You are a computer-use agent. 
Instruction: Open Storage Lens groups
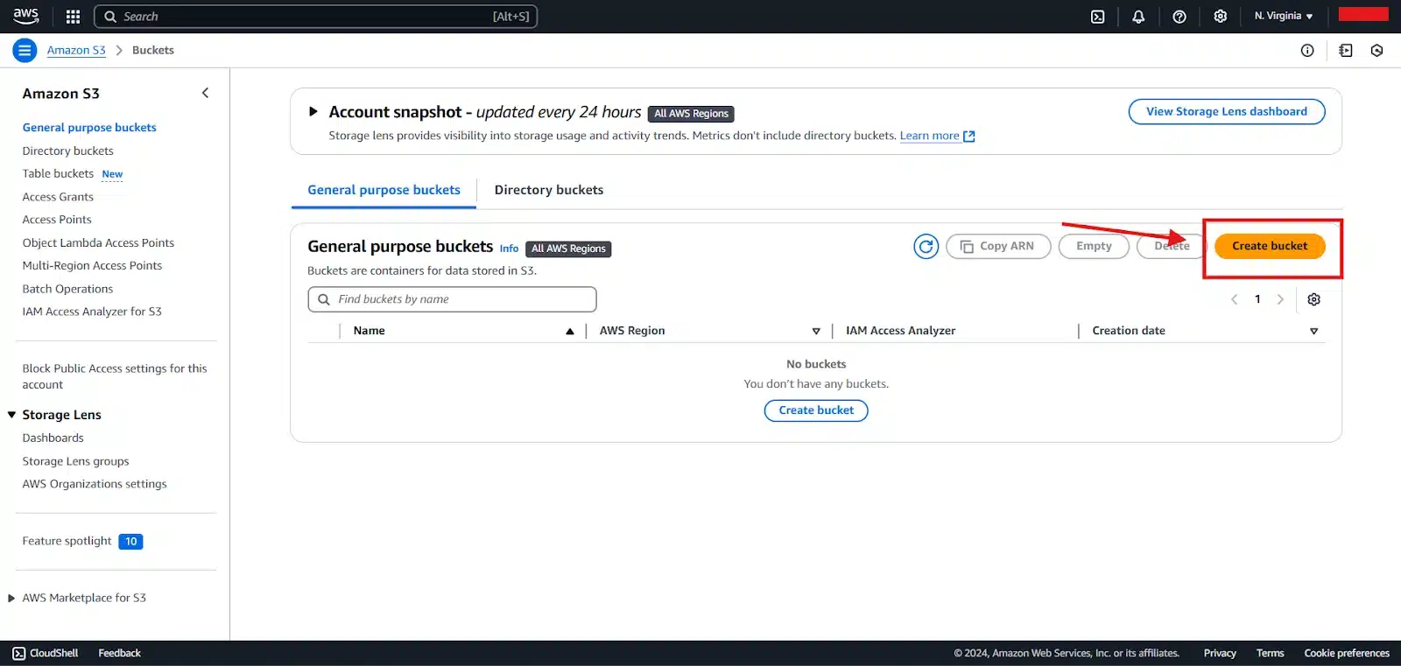[x=75, y=461]
